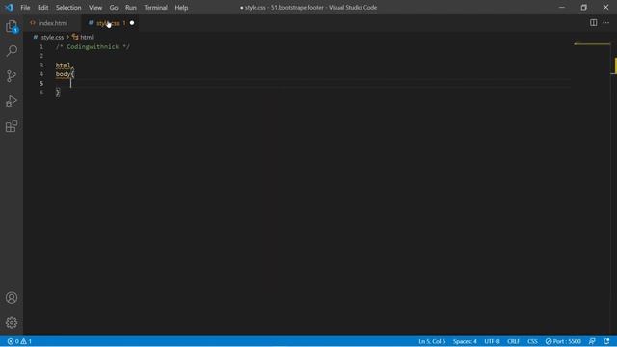
Task: Open Run and Debug view
Action: click(12, 101)
